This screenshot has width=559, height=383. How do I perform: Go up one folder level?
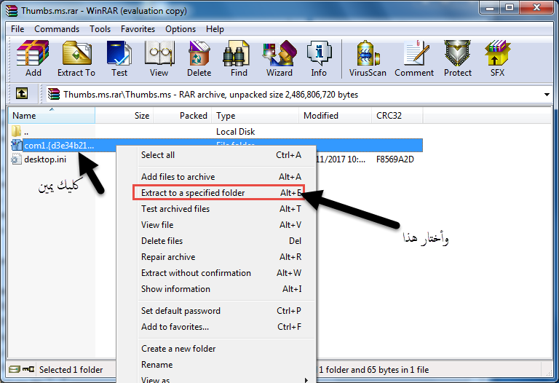[22, 94]
